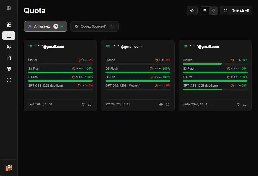
Task: Select the quota statistics chart icon in sidebar
Action: click(9, 36)
